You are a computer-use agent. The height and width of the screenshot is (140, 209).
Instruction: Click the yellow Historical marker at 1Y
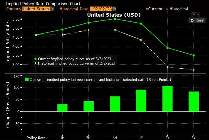pos(141,40)
